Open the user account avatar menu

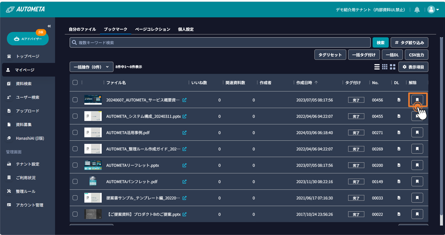(x=433, y=10)
